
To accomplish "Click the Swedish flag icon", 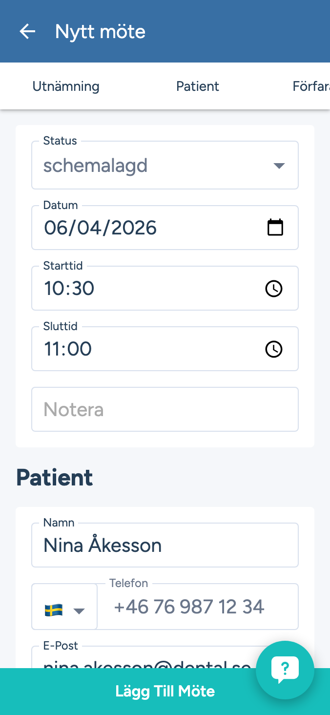I will tap(54, 610).
